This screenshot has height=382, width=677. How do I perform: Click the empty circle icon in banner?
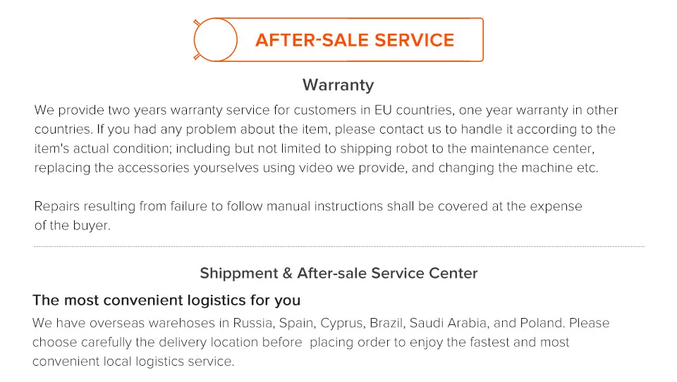(x=216, y=39)
